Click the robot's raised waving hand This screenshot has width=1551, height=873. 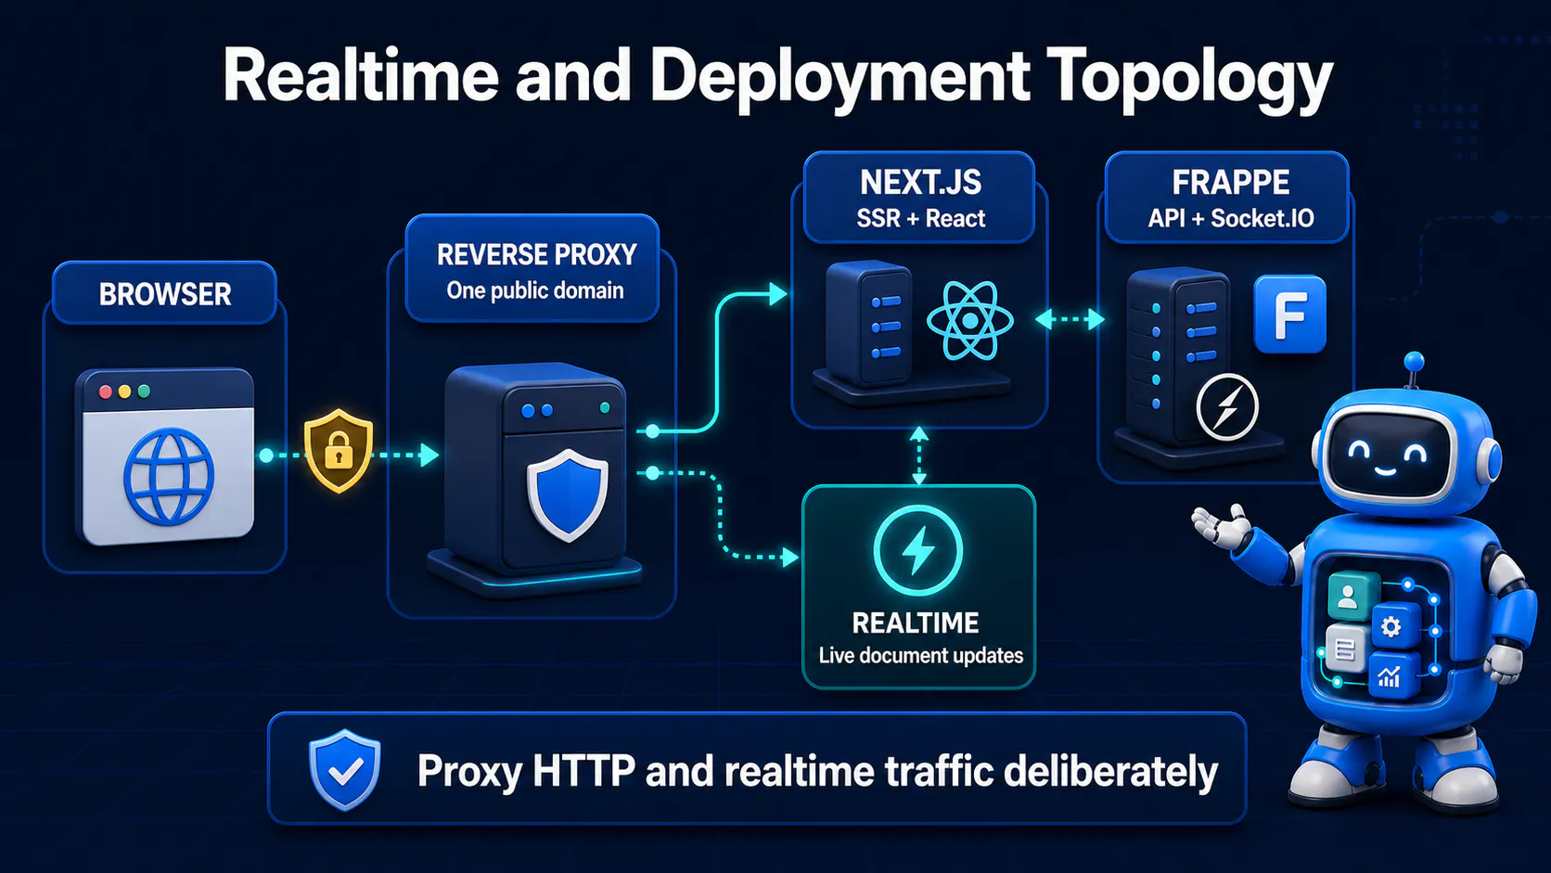1223,526
